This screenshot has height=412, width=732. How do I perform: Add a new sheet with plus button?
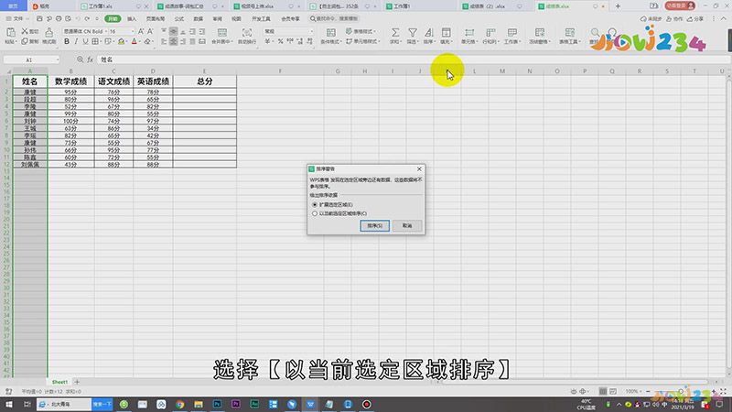[x=77, y=382]
